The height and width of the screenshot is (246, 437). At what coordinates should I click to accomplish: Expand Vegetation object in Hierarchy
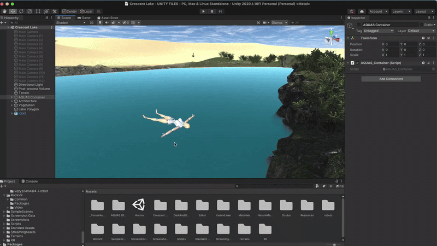(x=12, y=105)
